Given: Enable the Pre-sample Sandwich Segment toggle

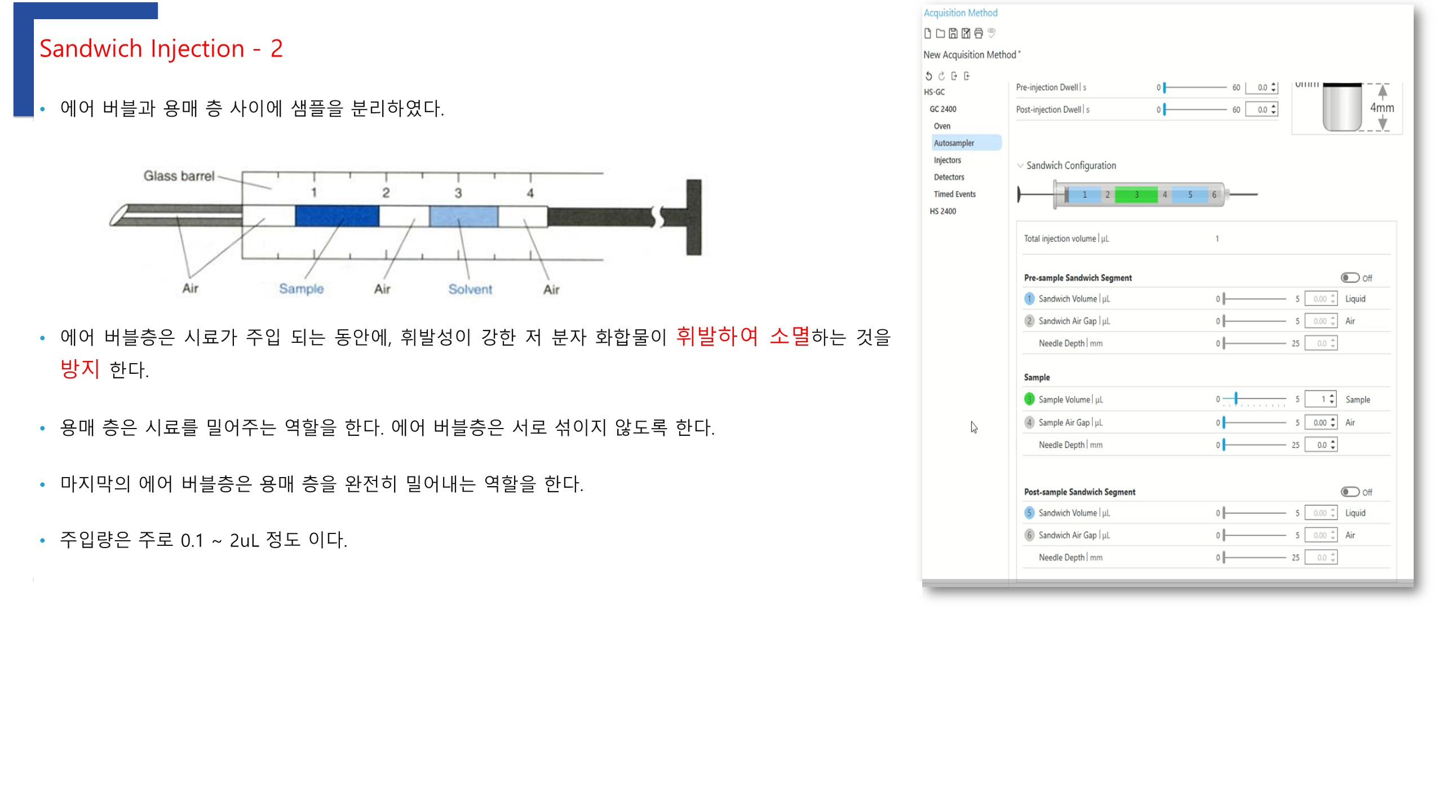Looking at the screenshot, I should tap(1349, 277).
